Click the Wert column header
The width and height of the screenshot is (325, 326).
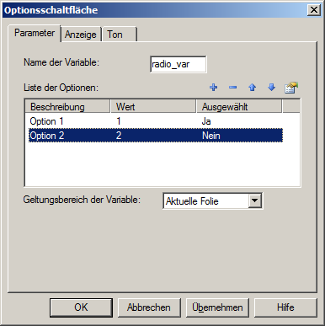[x=153, y=107]
